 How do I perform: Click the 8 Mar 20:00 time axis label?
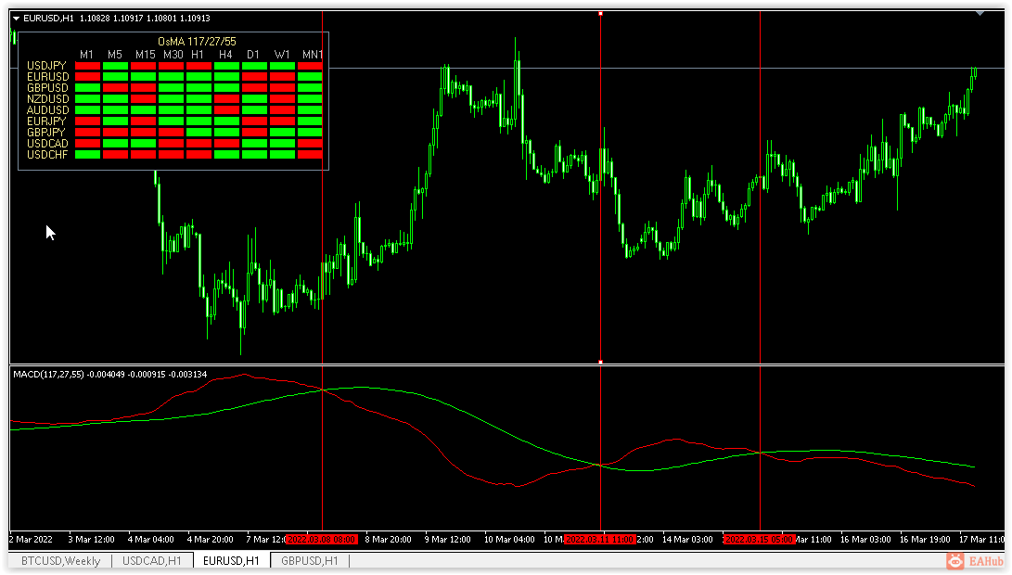click(x=388, y=540)
